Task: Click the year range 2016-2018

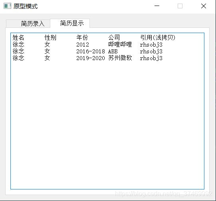Action: tap(91, 51)
